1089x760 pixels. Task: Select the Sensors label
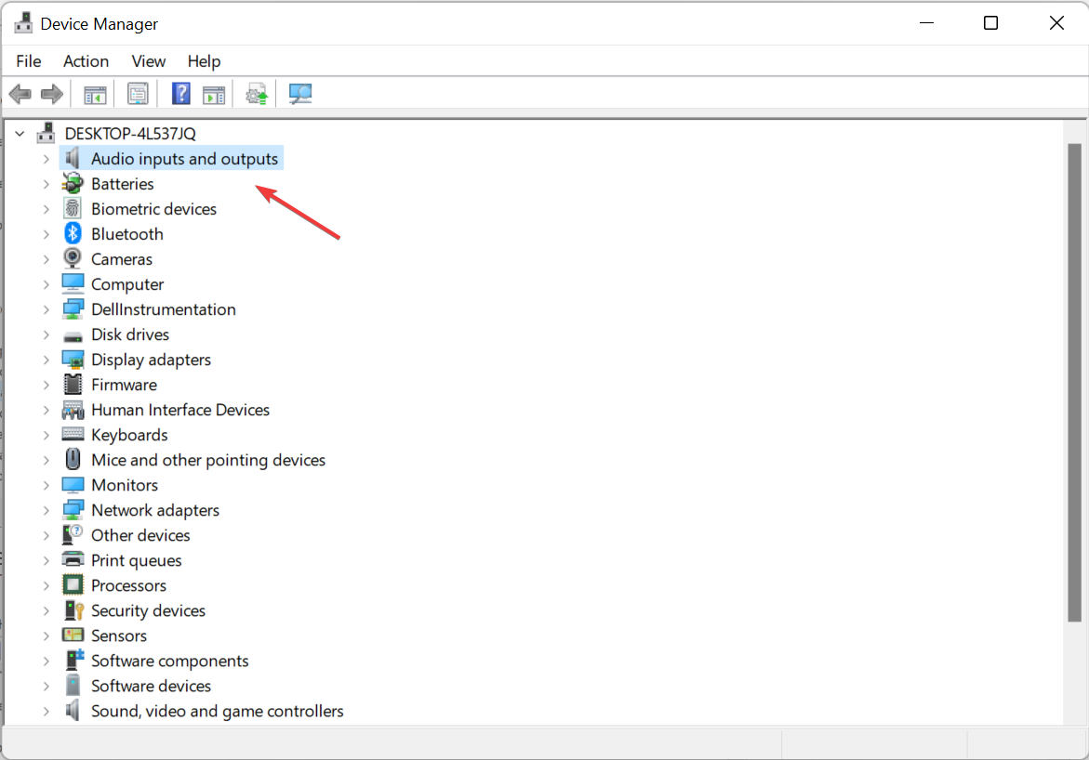(119, 636)
